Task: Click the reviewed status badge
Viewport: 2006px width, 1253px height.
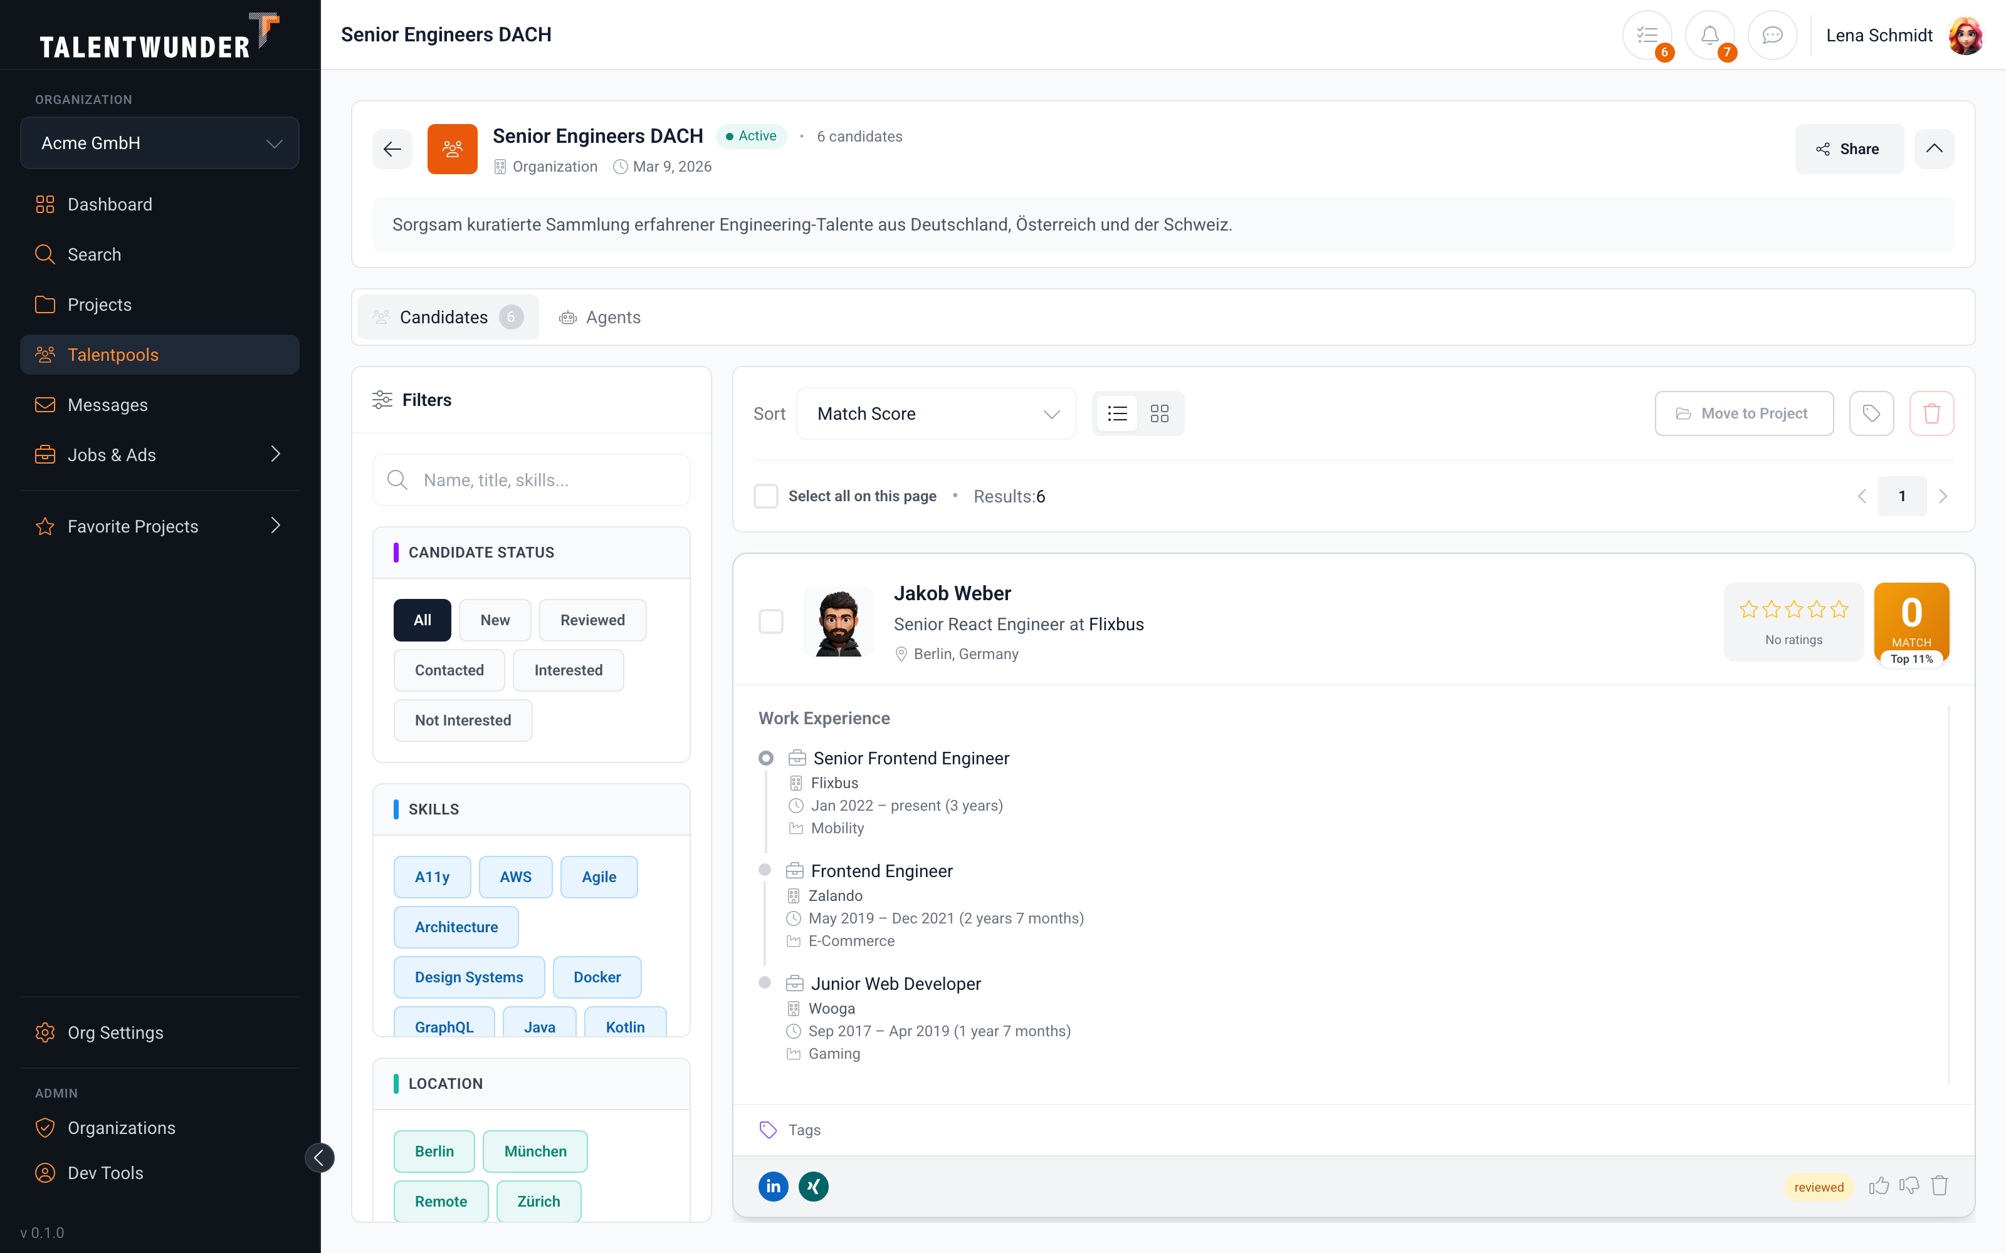Action: (x=1819, y=1187)
